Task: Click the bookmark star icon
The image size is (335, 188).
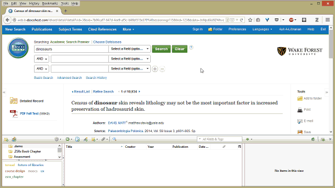Action: click(x=250, y=20)
